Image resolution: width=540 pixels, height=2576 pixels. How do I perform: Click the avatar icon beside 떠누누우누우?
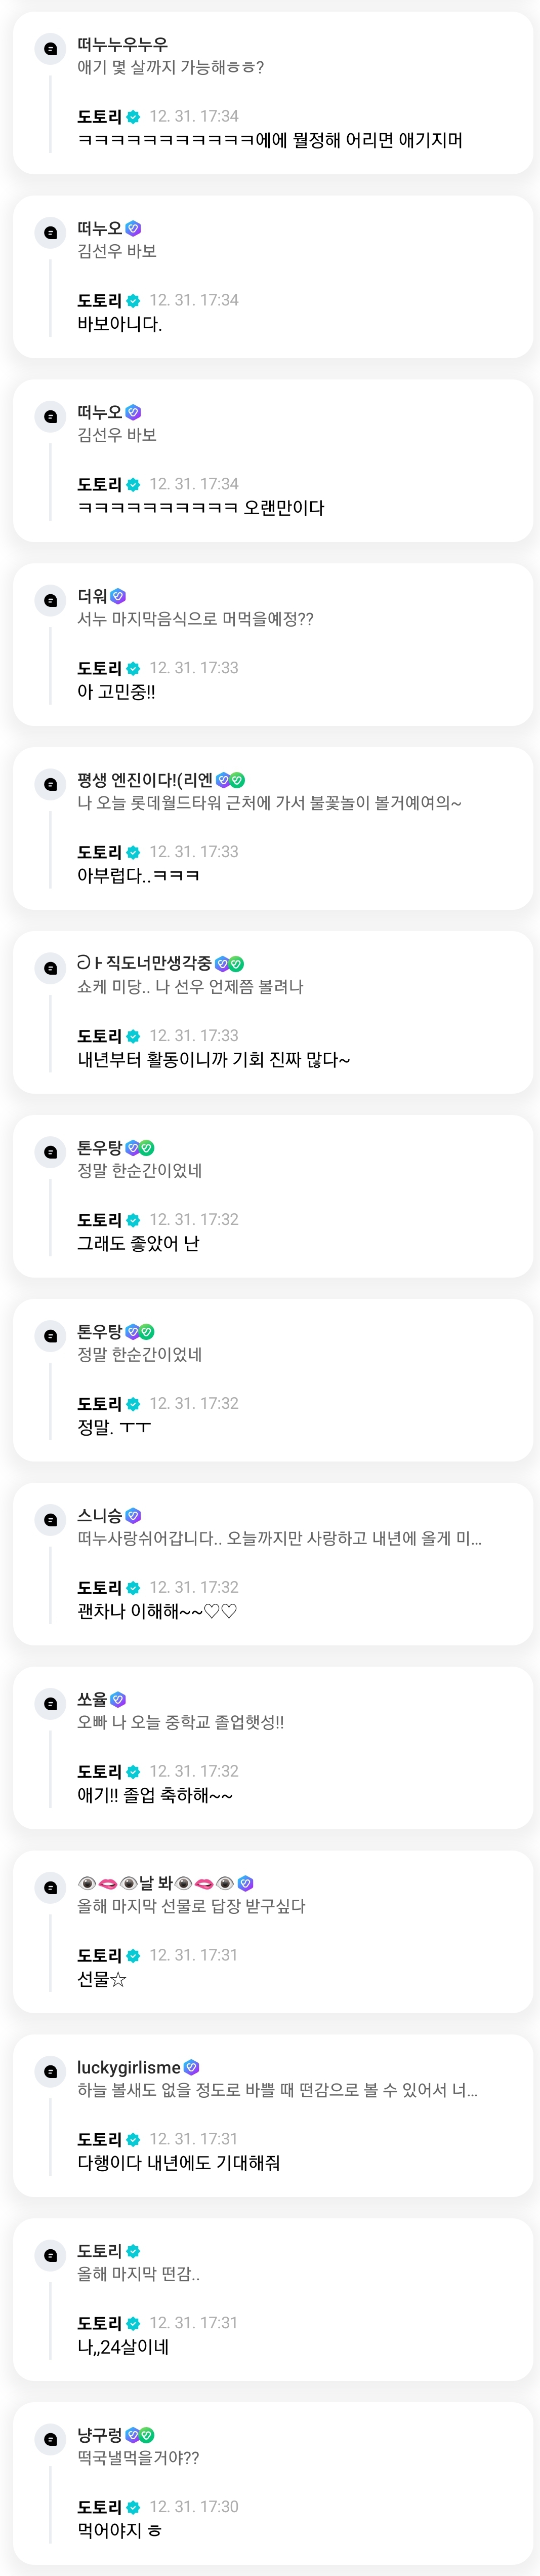50,48
